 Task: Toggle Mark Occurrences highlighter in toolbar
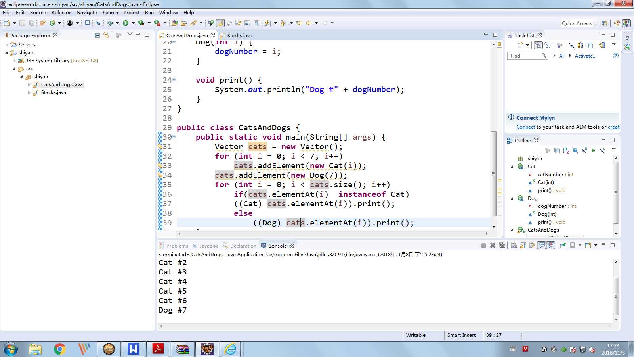click(220, 23)
